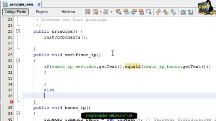
Task: Click the underlined closing brace on error line
Action: coord(34,102)
